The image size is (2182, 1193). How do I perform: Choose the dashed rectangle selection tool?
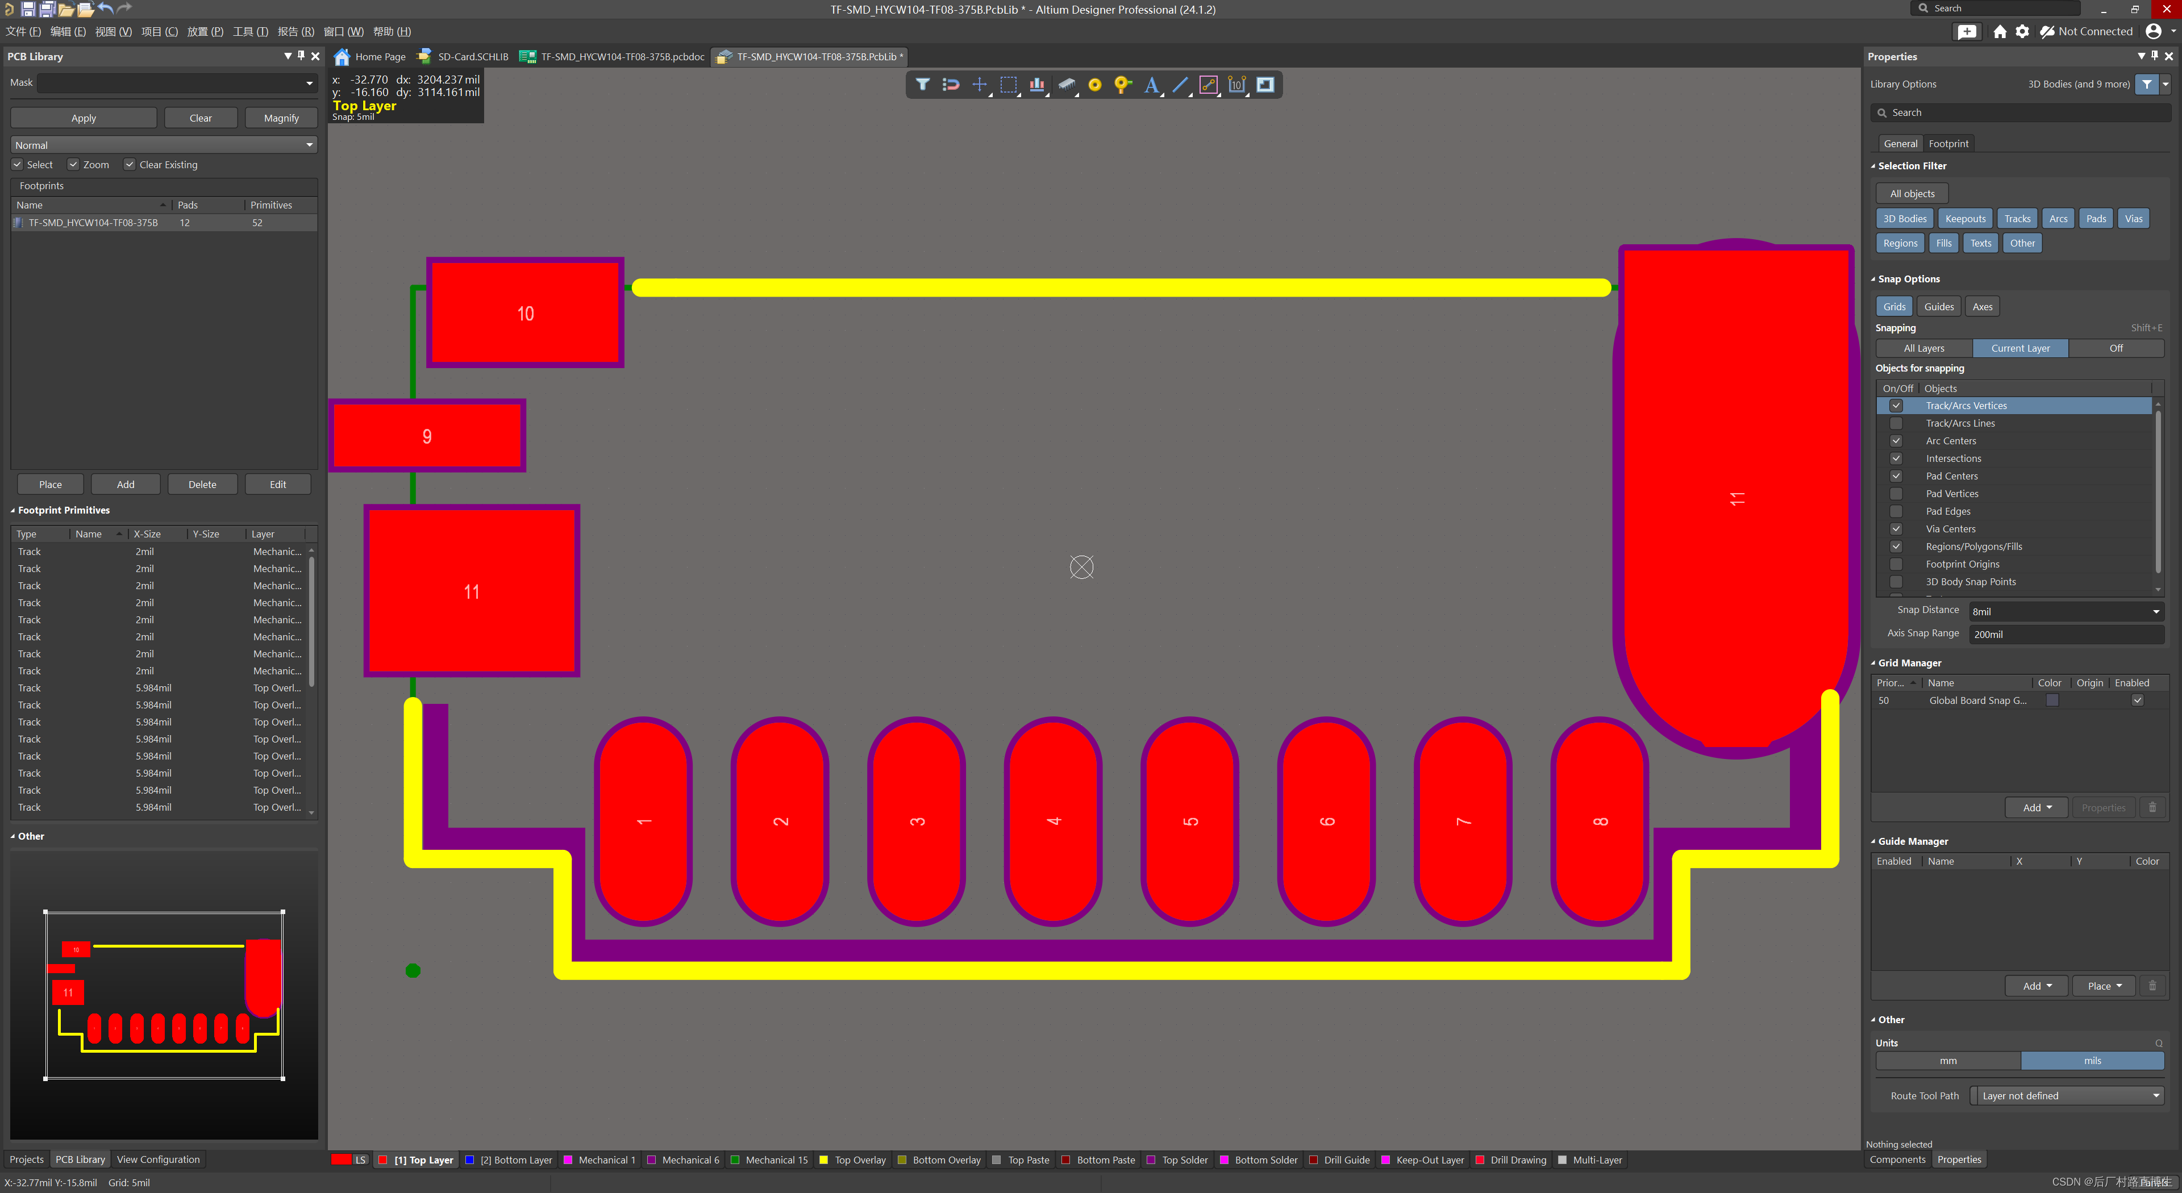(1008, 85)
